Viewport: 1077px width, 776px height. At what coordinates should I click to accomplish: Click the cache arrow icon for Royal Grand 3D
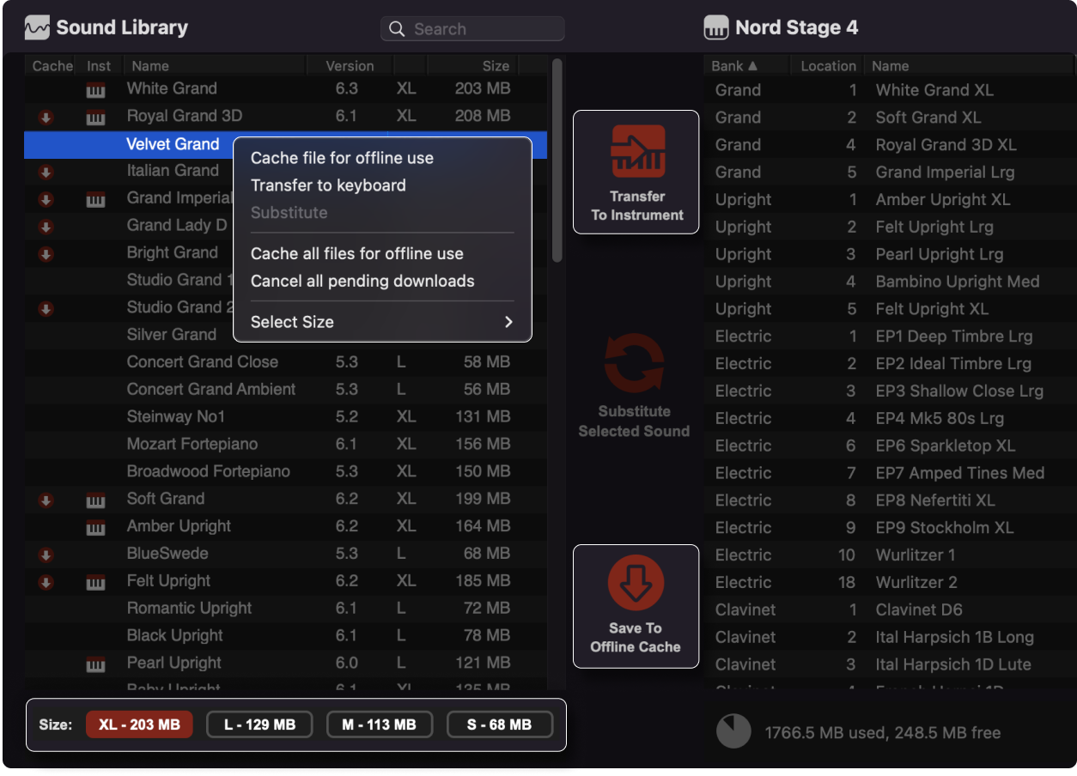click(46, 117)
